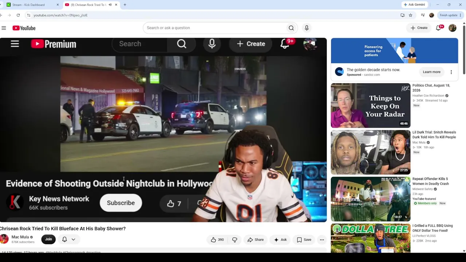Open the Lil Durk Trial video thumbnail

pyautogui.click(x=370, y=152)
